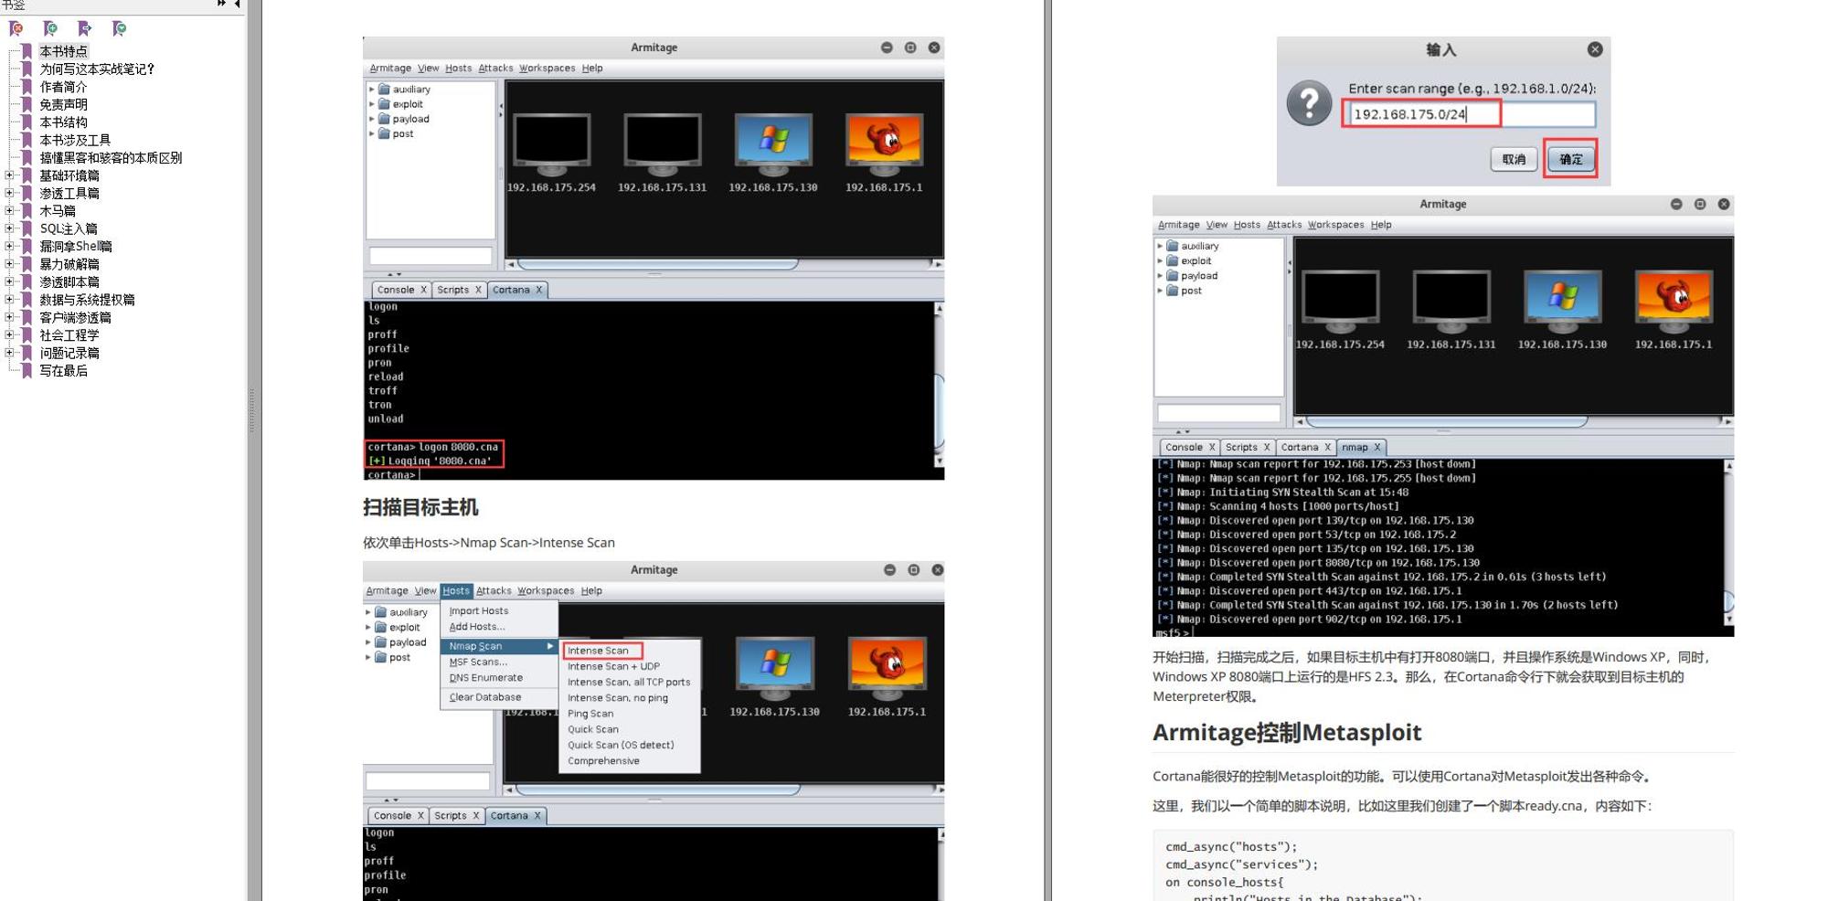Image resolution: width=1828 pixels, height=901 pixels.
Task: Open Attacks menu in right Armitage window
Action: (x=1284, y=225)
